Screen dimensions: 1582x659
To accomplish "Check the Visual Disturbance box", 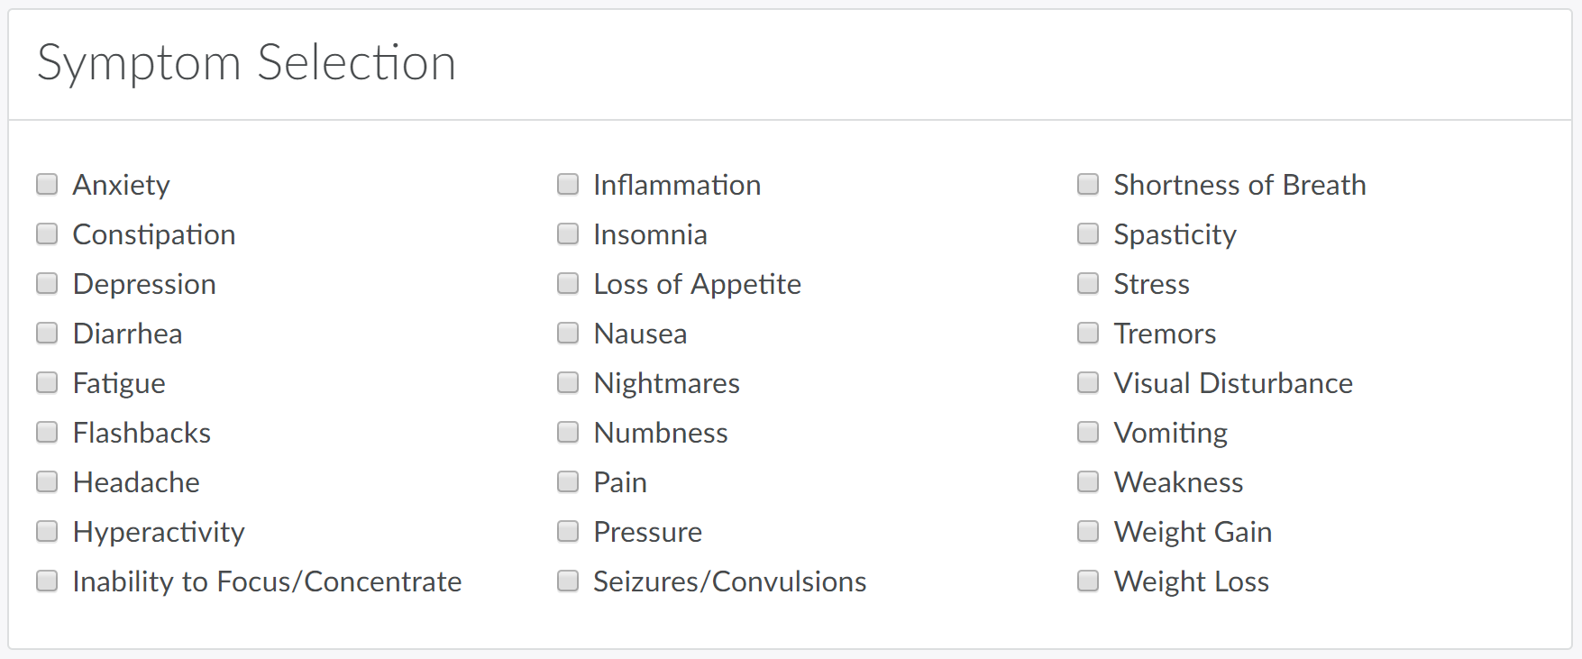I will click(1088, 383).
